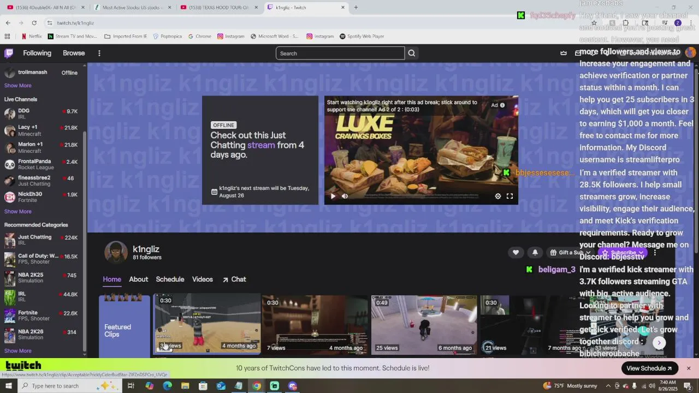Reload the page with refresh icon
The image size is (699, 393).
34,23
